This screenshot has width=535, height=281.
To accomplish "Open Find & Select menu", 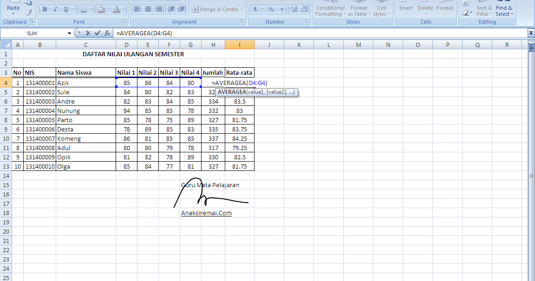I will coord(504,11).
